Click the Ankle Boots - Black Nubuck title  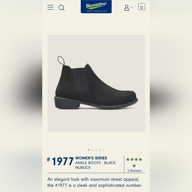(96, 165)
